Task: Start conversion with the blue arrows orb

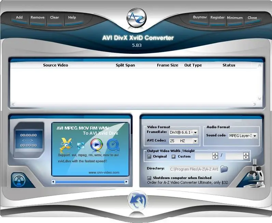Action: pos(138,200)
